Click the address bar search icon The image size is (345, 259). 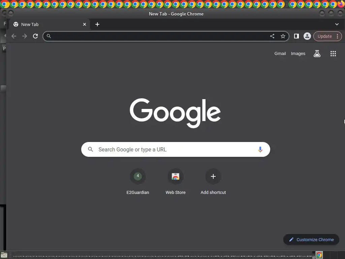coord(49,36)
